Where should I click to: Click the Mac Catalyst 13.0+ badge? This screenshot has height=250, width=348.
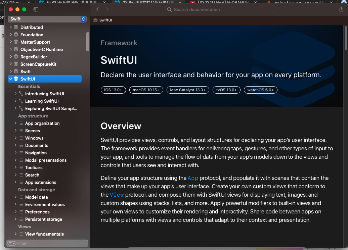[x=188, y=90]
